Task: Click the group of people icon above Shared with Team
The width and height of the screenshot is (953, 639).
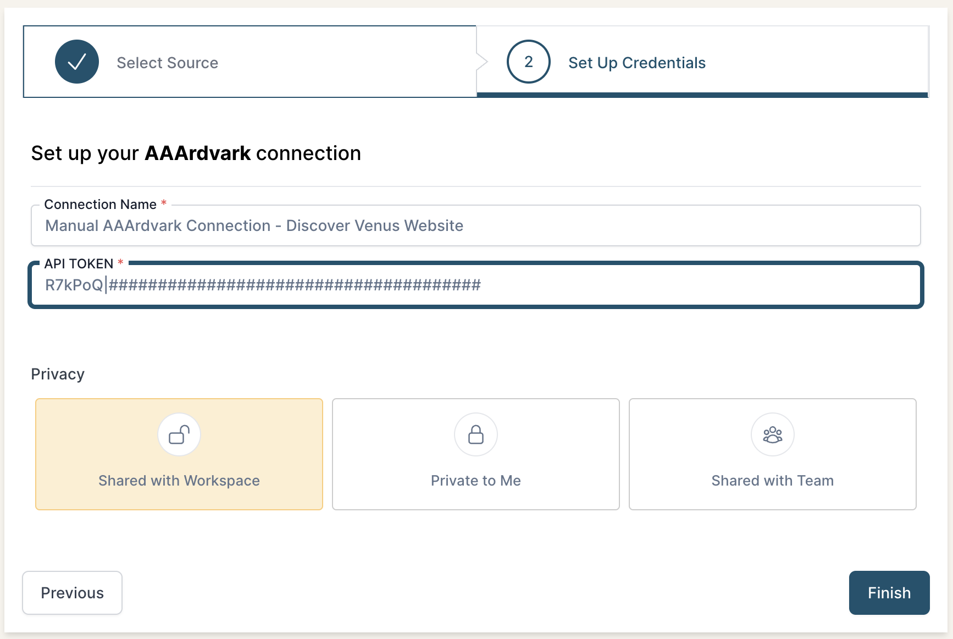Action: [x=772, y=434]
